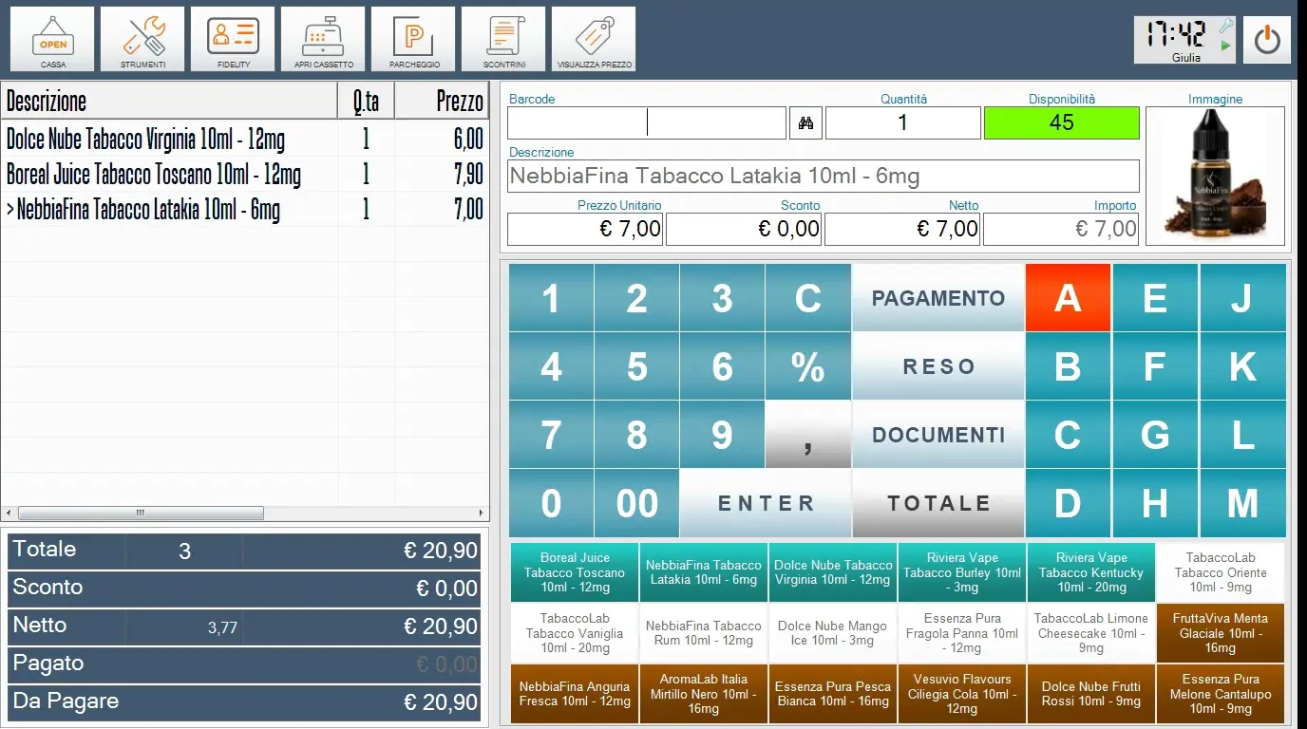Viewport: 1307px width, 729px height.
Task: Click the key icon near the clock
Action: coord(1226,26)
